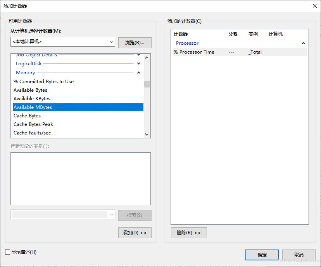Select % Committed Bytes In Use
321x267 pixels.
pos(78,82)
